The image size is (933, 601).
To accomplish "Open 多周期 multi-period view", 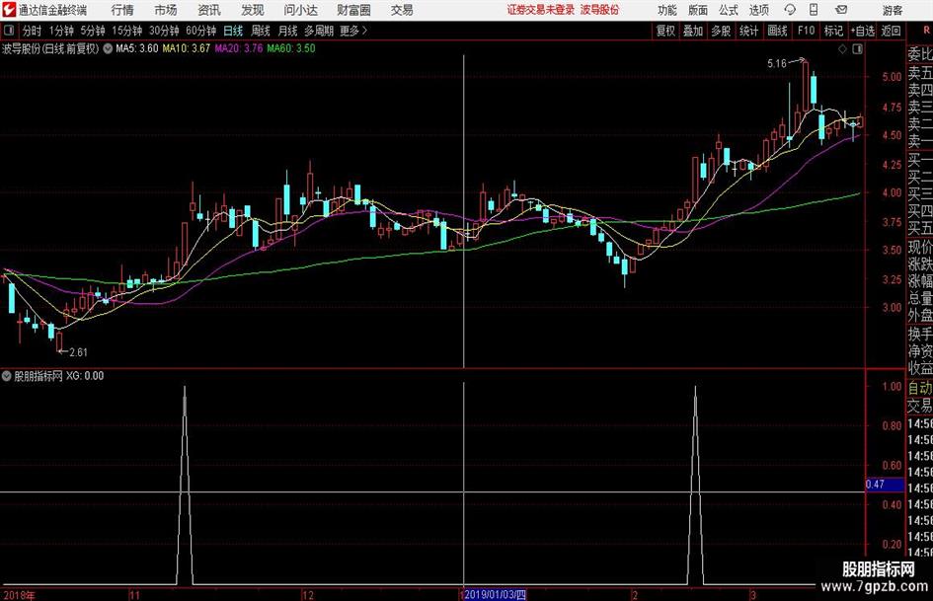I will click(319, 31).
